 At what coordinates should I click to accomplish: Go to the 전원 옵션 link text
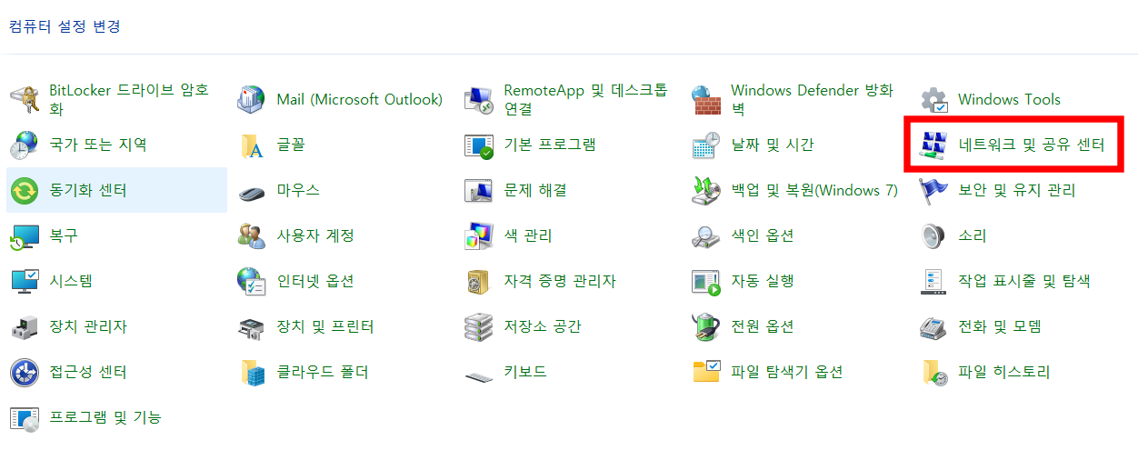point(763,326)
